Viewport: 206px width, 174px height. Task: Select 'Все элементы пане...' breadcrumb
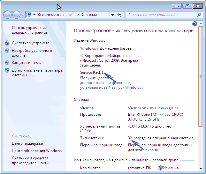pyautogui.click(x=56, y=15)
